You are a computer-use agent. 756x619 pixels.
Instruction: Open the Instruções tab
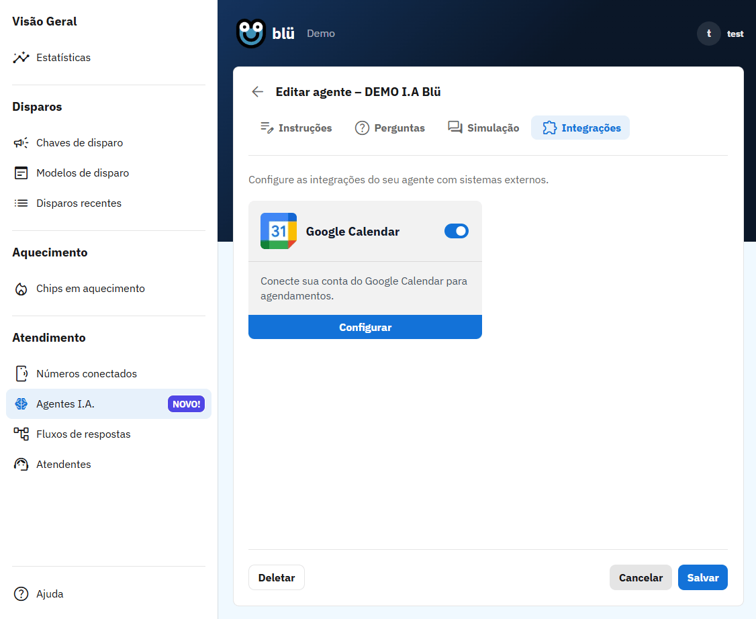click(x=296, y=128)
